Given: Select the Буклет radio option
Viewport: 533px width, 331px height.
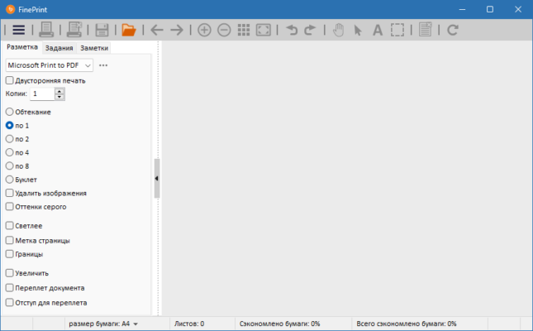Looking at the screenshot, I should pos(10,180).
